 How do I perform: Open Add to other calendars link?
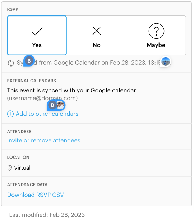pyautogui.click(x=47, y=114)
